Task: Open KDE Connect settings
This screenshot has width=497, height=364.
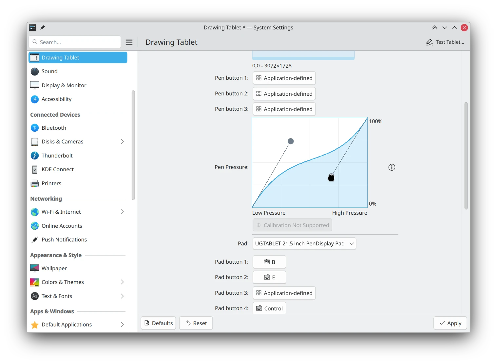Action: [78, 169]
